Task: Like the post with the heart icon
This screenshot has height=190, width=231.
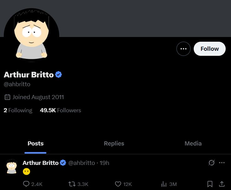Action: [x=118, y=184]
